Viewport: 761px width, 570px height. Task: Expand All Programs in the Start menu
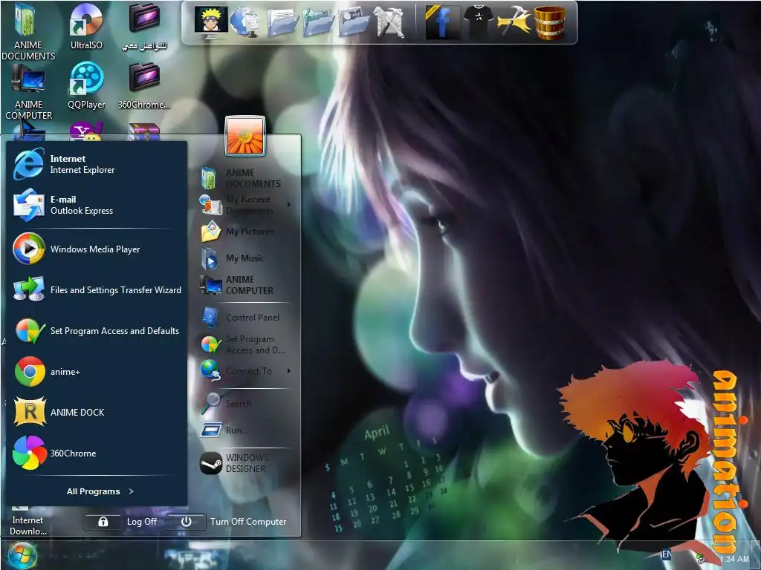pyautogui.click(x=100, y=491)
